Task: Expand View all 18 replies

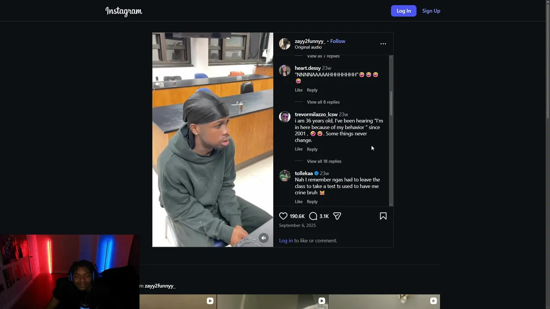Action: point(324,161)
